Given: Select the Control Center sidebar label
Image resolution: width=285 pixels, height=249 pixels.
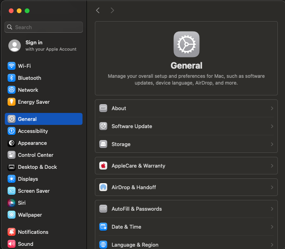Looking at the screenshot, I should [x=35, y=155].
